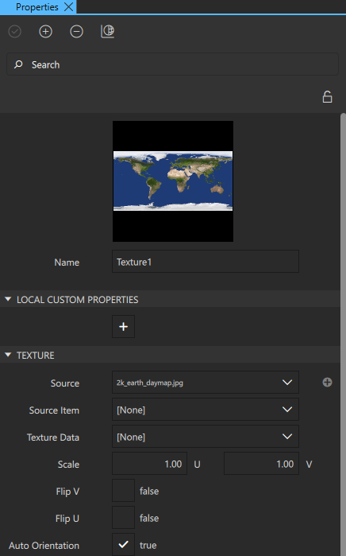Enable the Flip V checkbox
Viewport: 346px width, 556px height.
(x=124, y=491)
